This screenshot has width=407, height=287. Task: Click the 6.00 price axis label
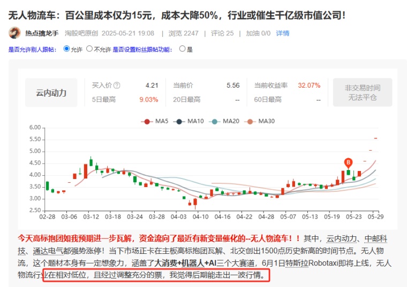click(35, 127)
